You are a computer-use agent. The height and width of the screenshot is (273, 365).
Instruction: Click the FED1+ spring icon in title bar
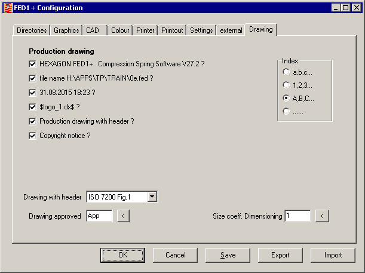(x=8, y=8)
